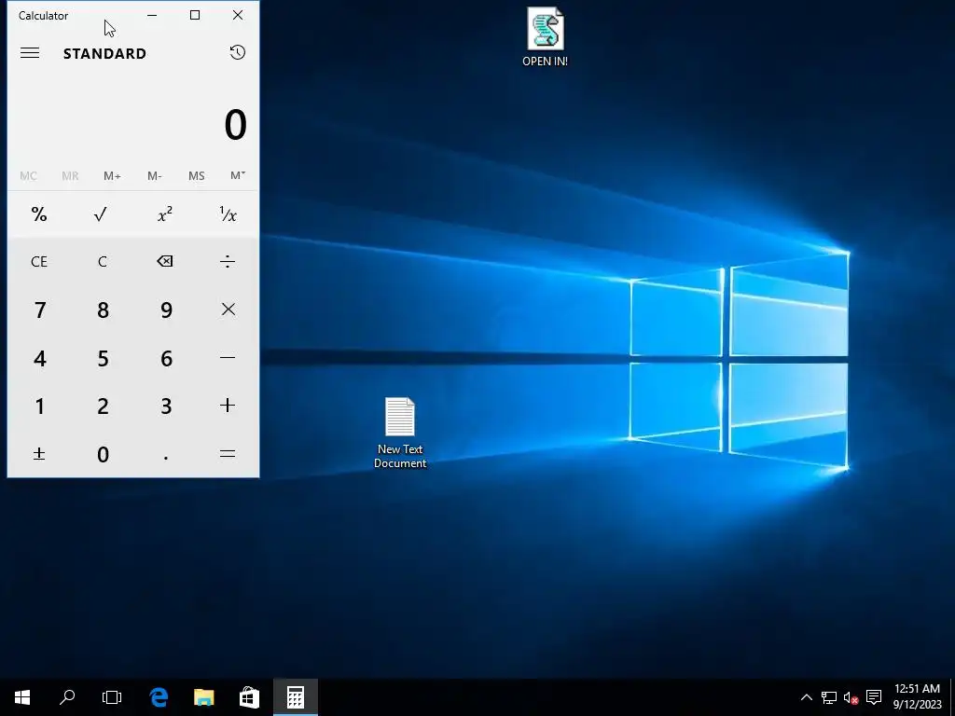Click the calculator display value 0
This screenshot has height=716, width=955.
235,125
